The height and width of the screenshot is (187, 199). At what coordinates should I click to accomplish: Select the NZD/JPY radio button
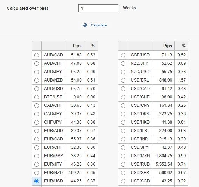pos(123,63)
